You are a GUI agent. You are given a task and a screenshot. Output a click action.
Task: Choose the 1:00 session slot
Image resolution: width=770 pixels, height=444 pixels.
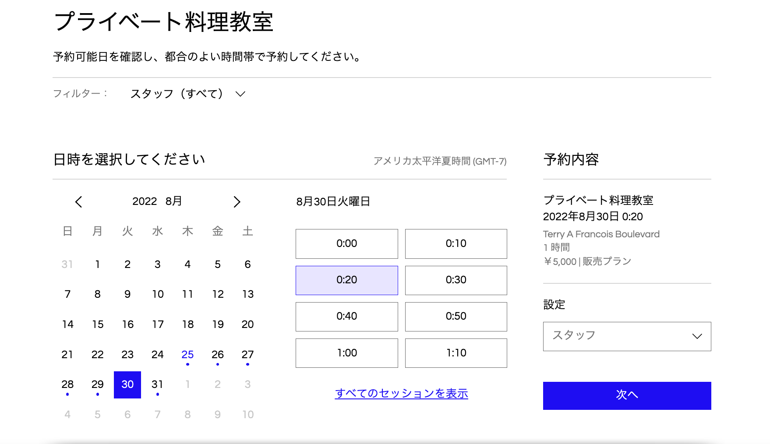coord(346,353)
